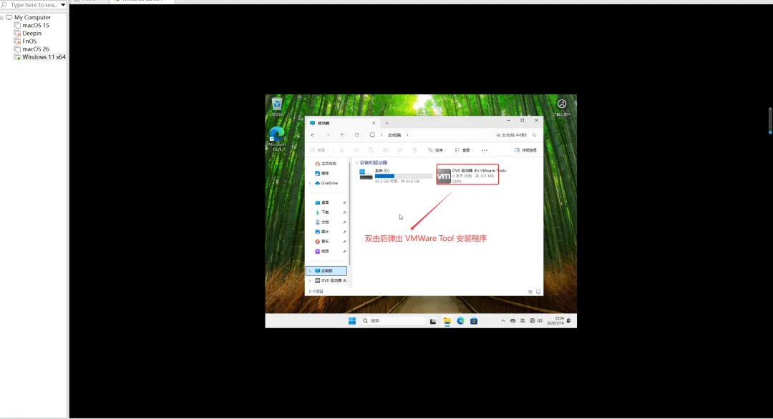Open the View dropdown in Explorer toolbar
The height and width of the screenshot is (419, 773).
tap(464, 150)
